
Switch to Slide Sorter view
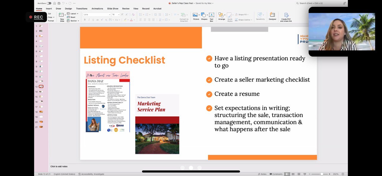293,174
